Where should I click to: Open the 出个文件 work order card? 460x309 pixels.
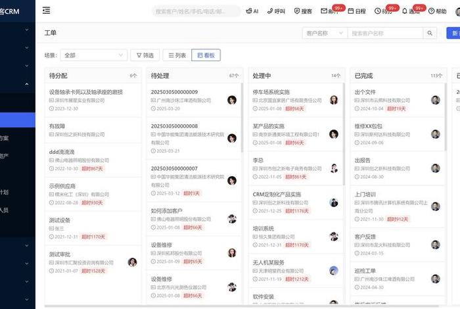[398, 100]
